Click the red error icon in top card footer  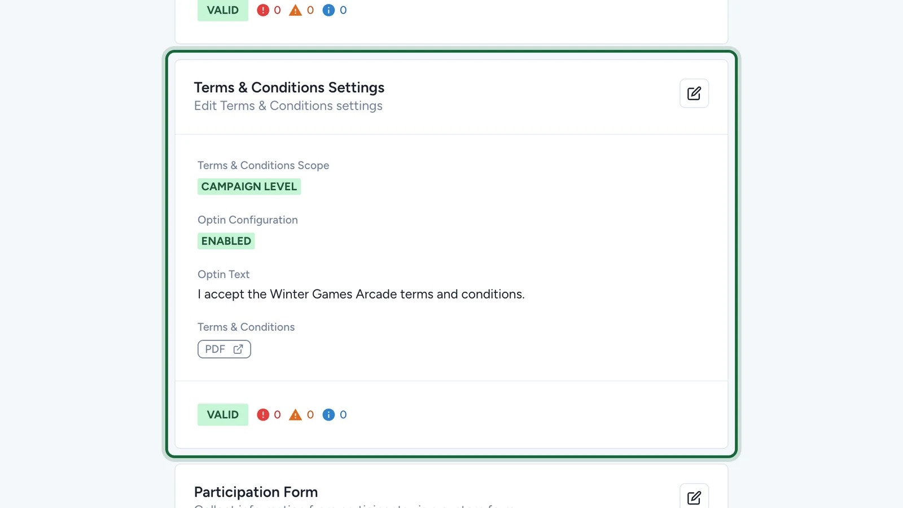click(263, 10)
